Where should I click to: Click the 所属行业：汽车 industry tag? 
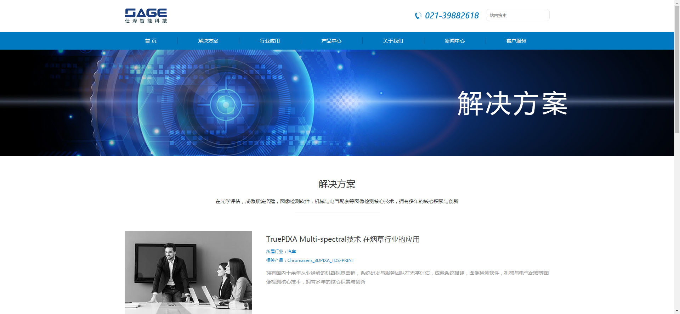(x=281, y=252)
